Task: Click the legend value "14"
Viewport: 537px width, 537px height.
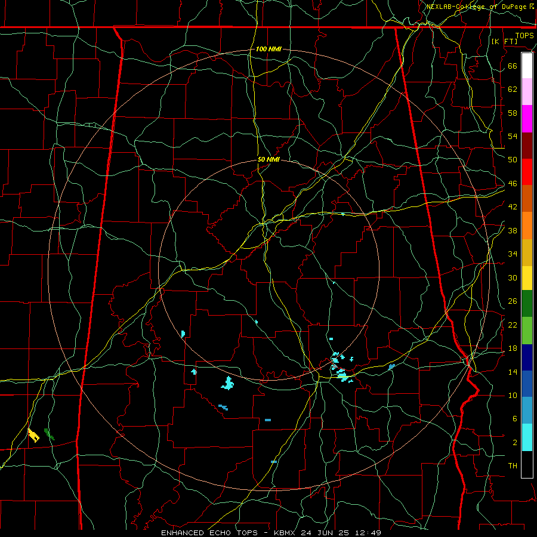Action: [513, 372]
